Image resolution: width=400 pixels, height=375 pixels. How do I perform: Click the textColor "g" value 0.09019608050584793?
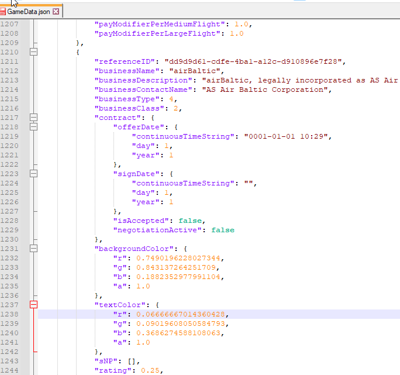180,324
